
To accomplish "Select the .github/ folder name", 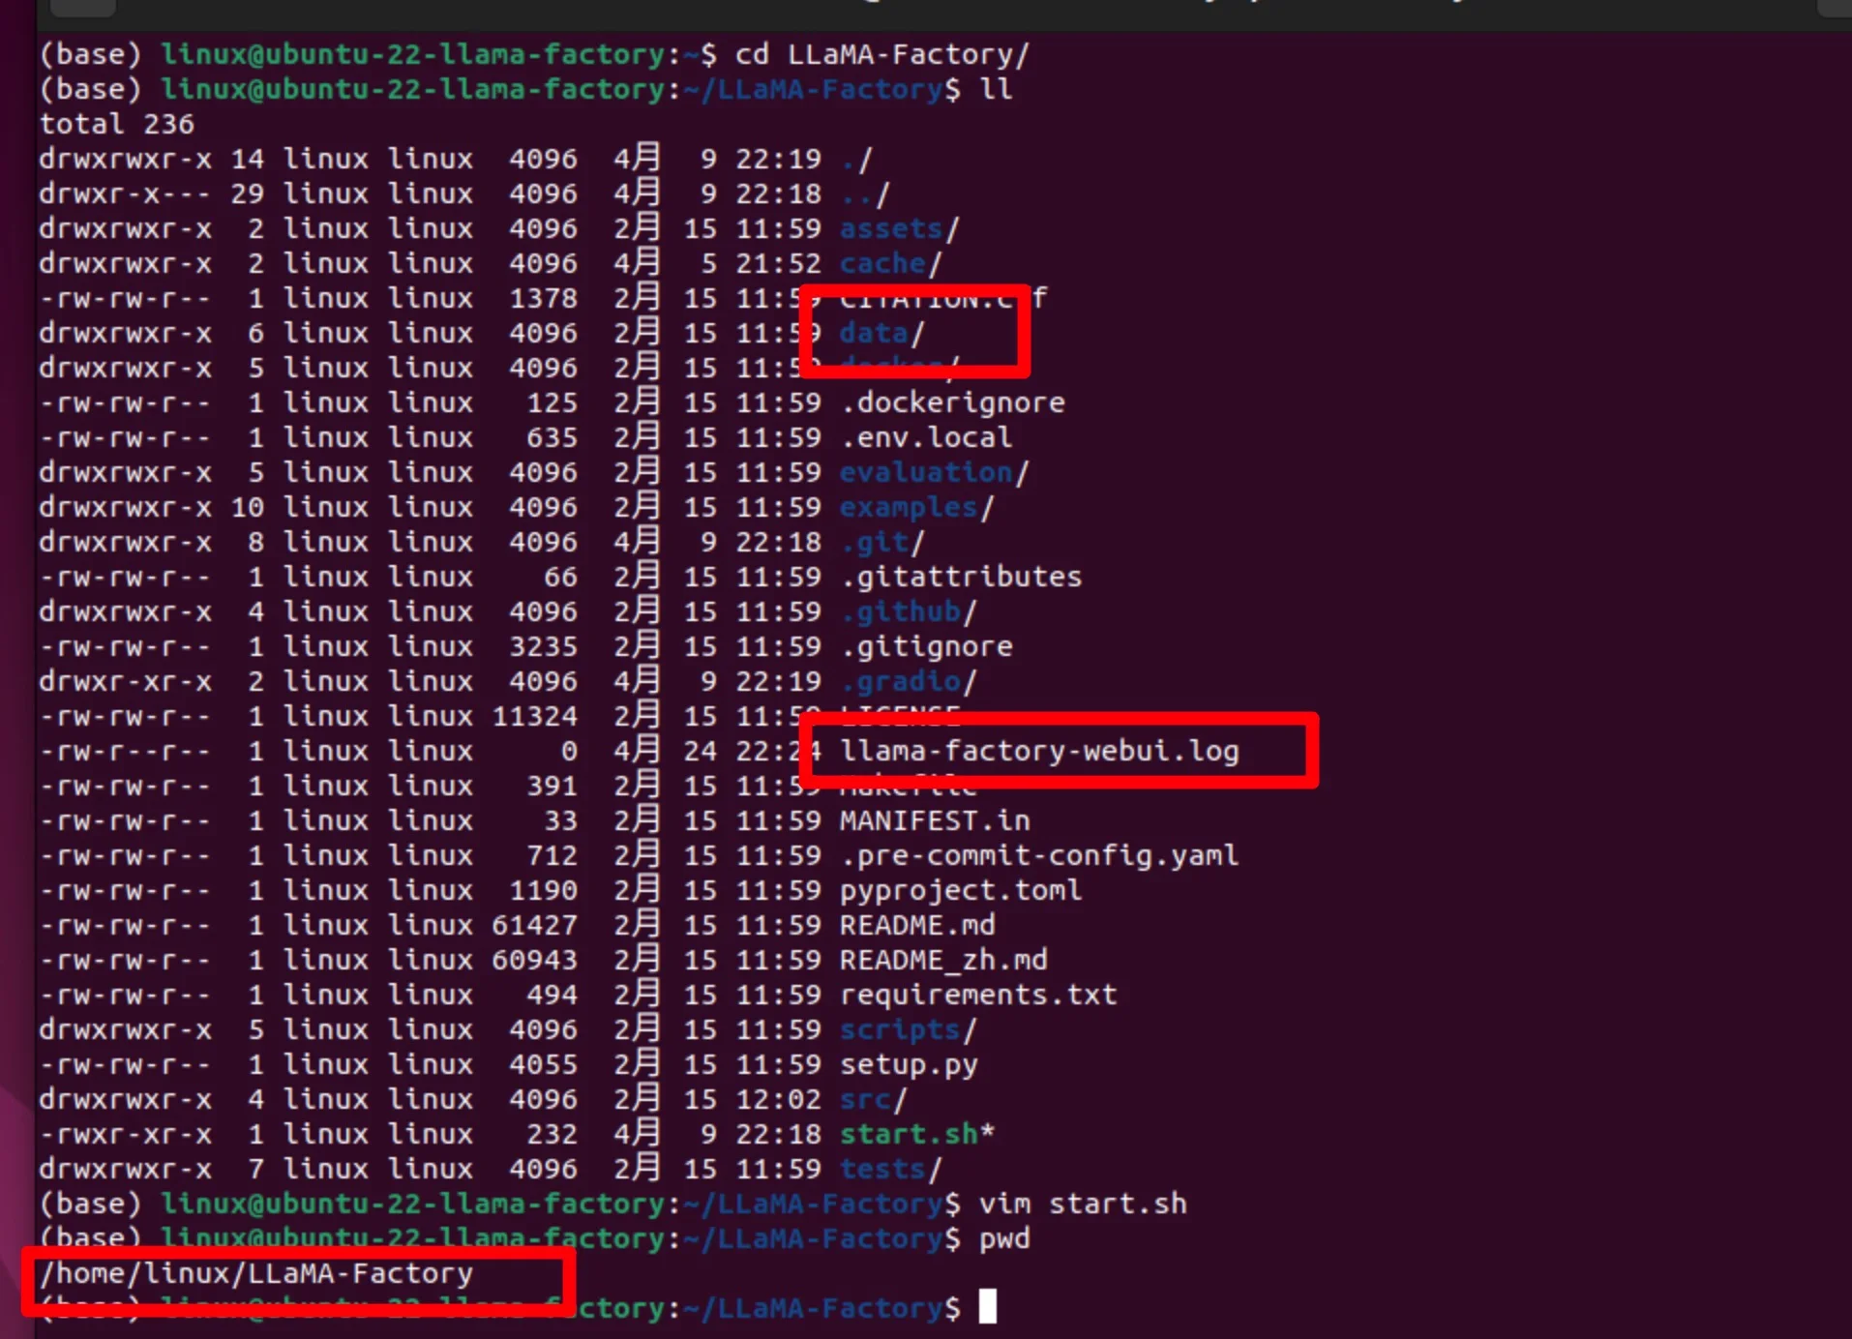I will [908, 611].
